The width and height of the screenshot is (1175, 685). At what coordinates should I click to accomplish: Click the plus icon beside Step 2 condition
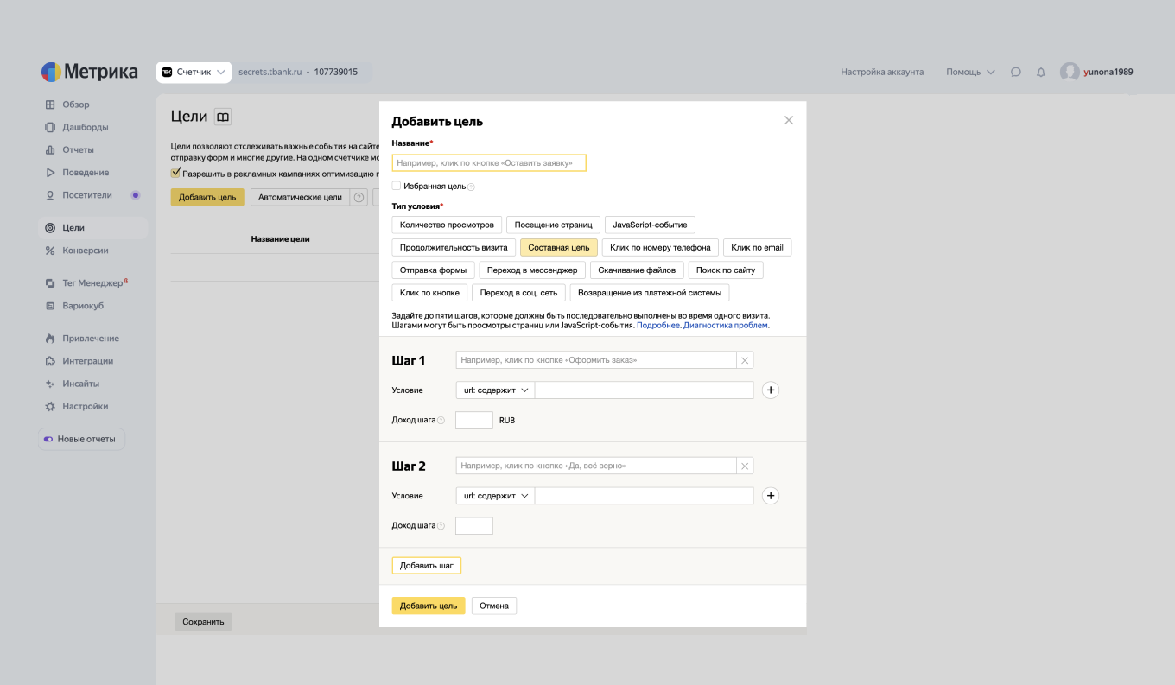tap(771, 496)
